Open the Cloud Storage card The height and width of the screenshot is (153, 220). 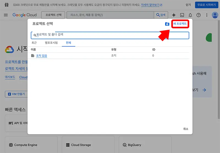click(88, 144)
